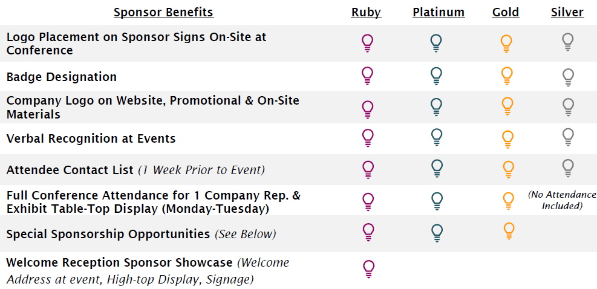Screen dimensions: 597x289
Task: Click the Ruby column header
Action: tap(366, 12)
